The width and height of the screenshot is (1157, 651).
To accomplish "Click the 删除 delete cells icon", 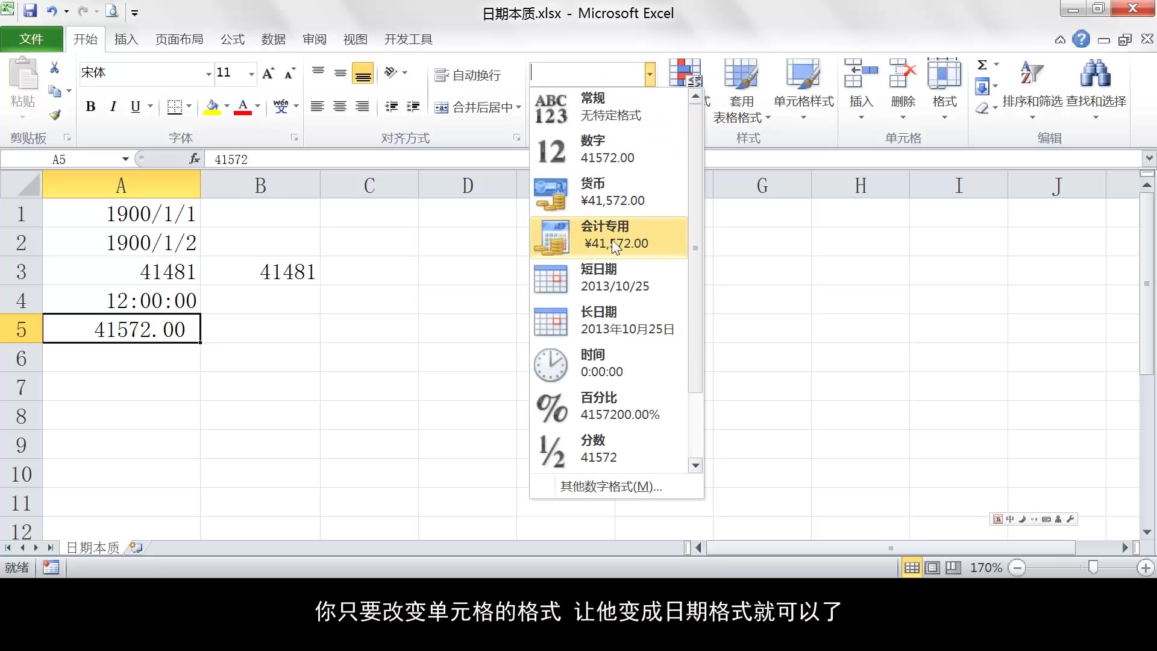I will [903, 74].
